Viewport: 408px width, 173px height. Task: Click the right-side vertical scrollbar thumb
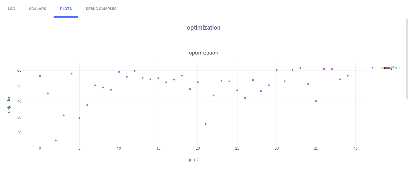point(407,59)
